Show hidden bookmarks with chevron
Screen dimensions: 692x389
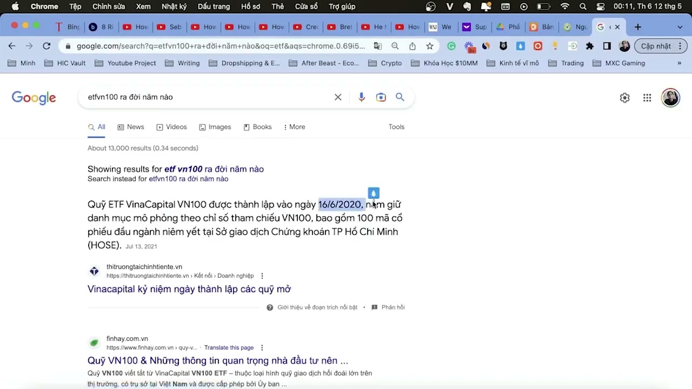(x=680, y=63)
